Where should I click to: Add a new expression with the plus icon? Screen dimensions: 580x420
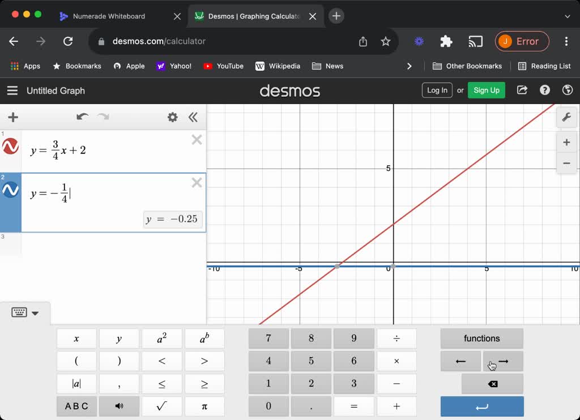[12, 117]
